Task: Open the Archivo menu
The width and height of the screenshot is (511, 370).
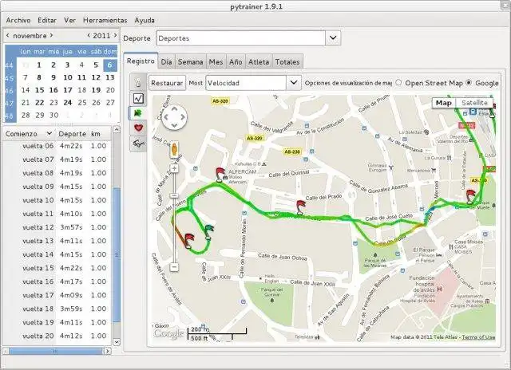Action: coord(18,20)
